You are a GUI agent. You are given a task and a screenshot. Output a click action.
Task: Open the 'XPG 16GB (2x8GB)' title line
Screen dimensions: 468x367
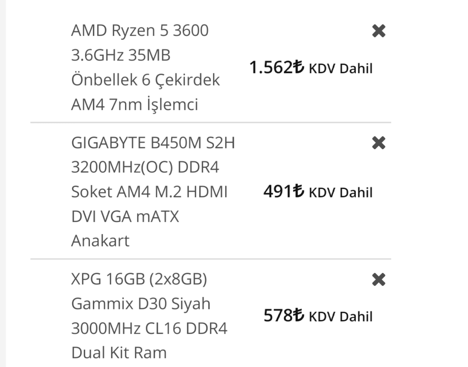pyautogui.click(x=139, y=279)
